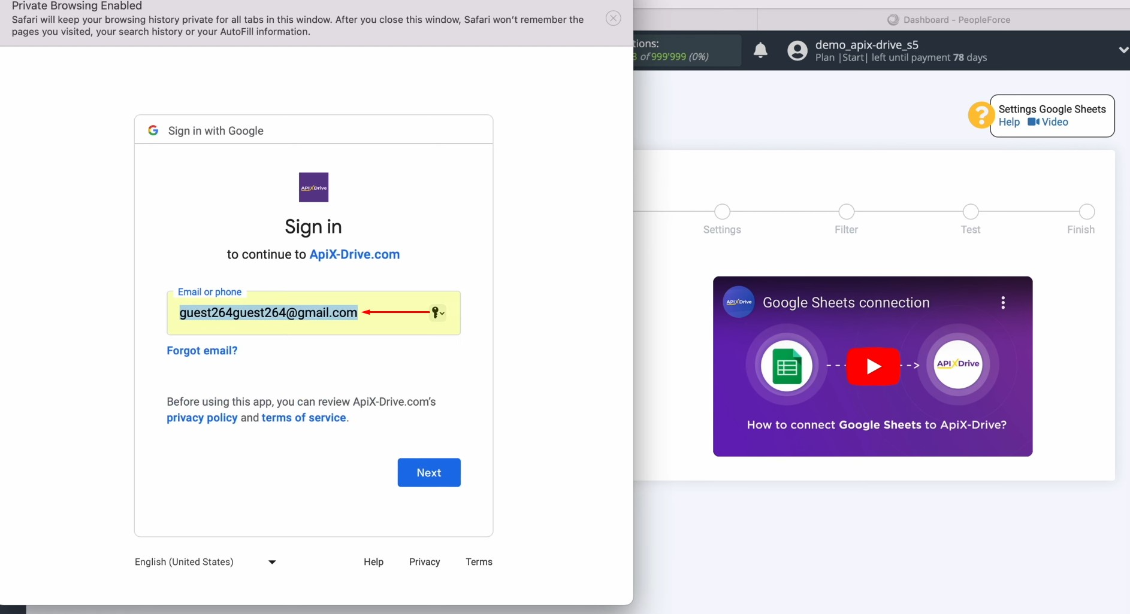1130x614 pixels.
Task: Open the account dropdown chevron at top right
Action: [x=1123, y=50]
